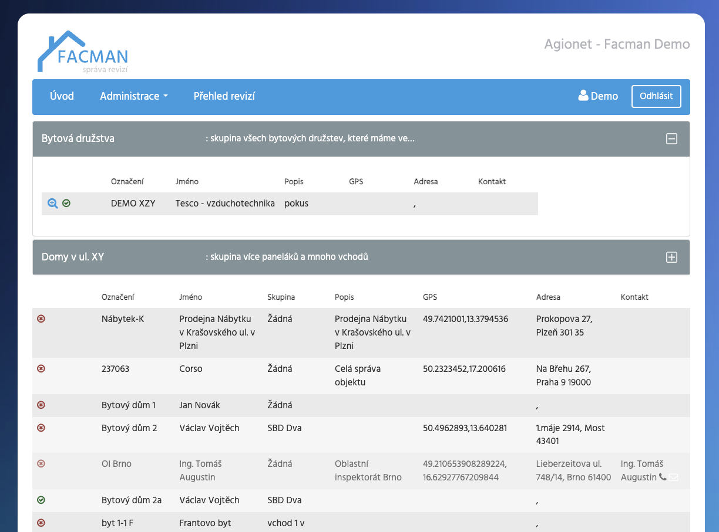The image size is (719, 532).
Task: Open the Administrace dropdown menu
Action: pyautogui.click(x=133, y=96)
